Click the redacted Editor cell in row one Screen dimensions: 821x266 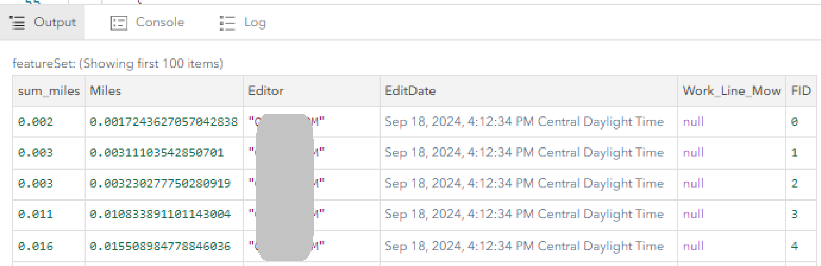(286, 122)
